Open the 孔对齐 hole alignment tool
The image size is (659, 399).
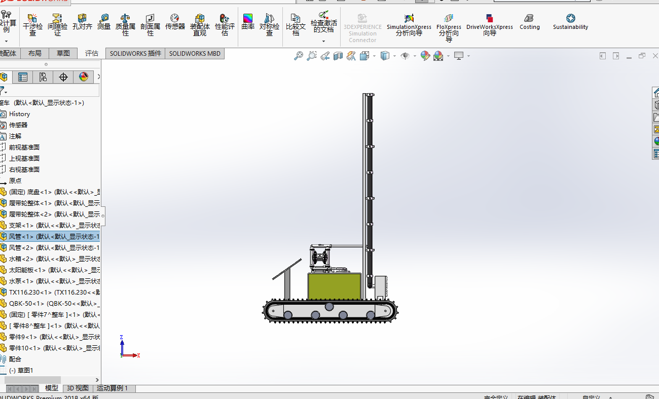(82, 22)
